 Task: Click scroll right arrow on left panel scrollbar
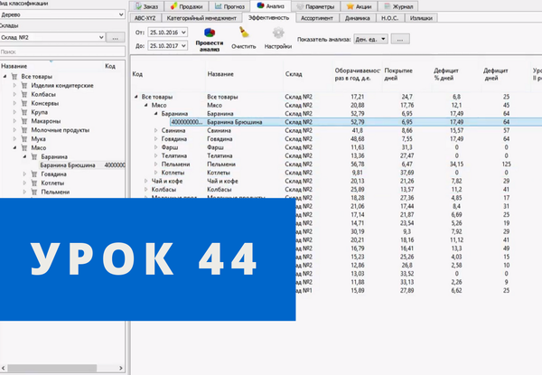[121, 368]
